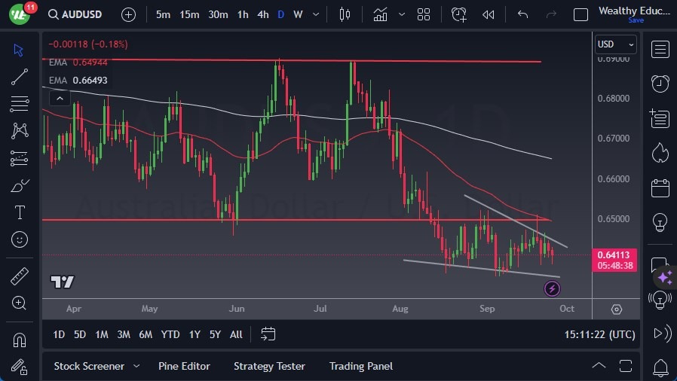
Task: Pick the ruler measure tool
Action: [20, 276]
